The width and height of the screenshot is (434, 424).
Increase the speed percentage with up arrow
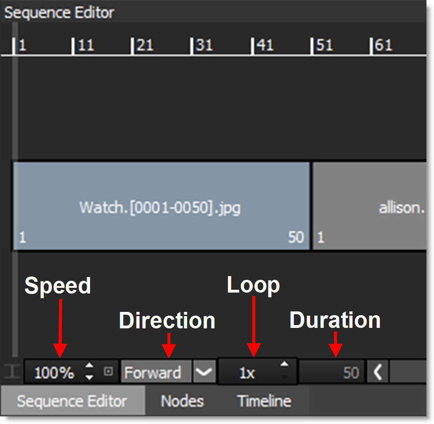click(90, 367)
